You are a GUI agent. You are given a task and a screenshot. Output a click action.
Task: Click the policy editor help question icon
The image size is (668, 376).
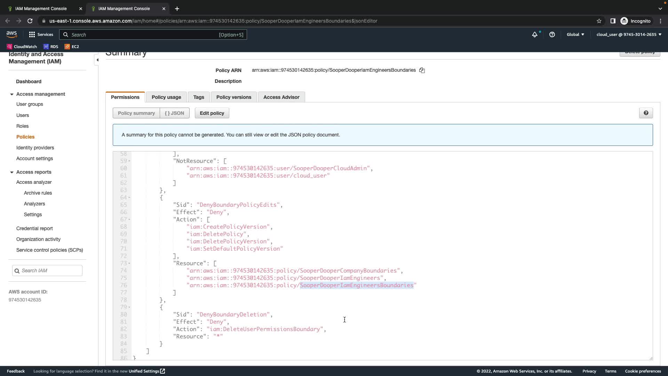click(x=646, y=113)
